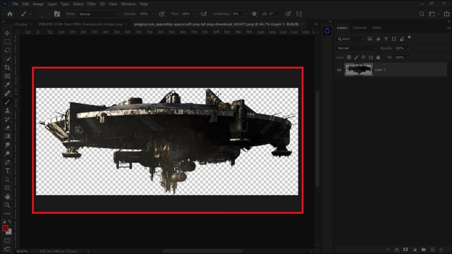Select the Gradient tool

tap(7, 136)
